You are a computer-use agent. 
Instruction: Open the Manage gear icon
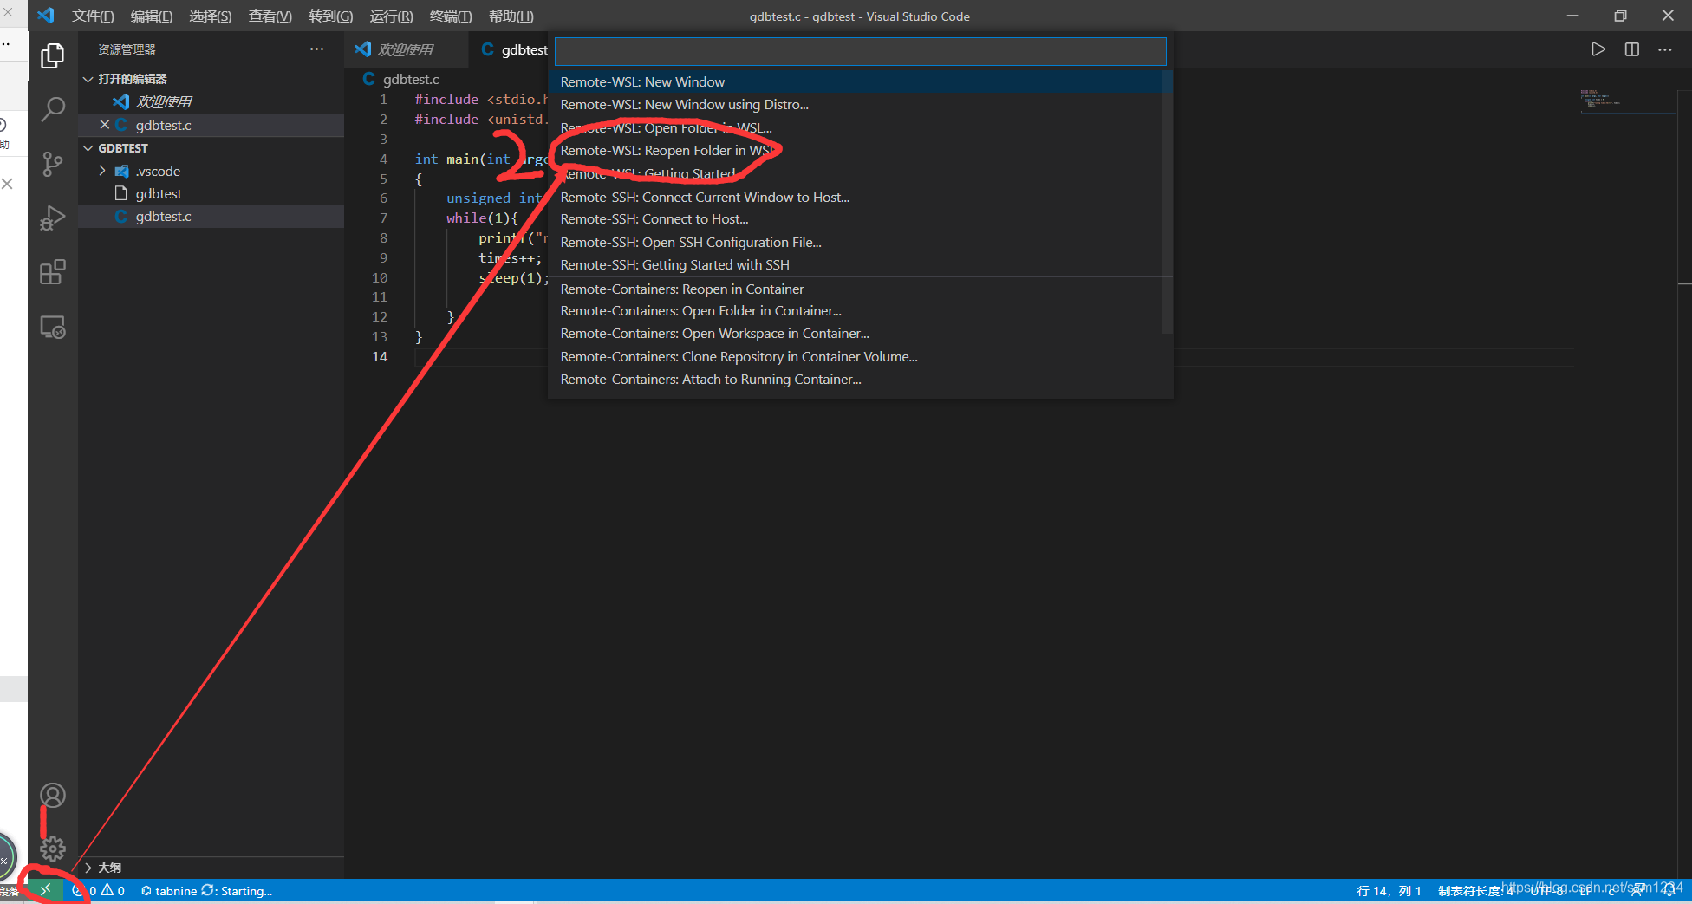point(53,849)
